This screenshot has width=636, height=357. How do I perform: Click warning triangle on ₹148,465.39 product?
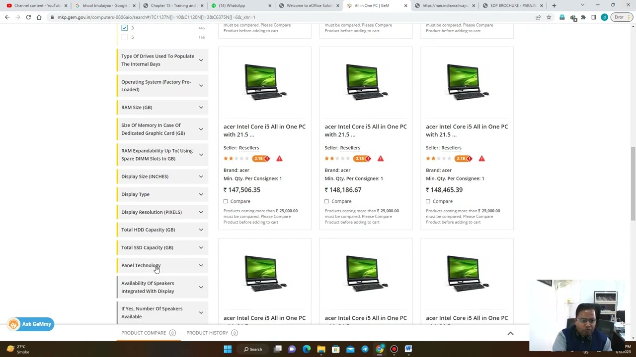coord(481,159)
